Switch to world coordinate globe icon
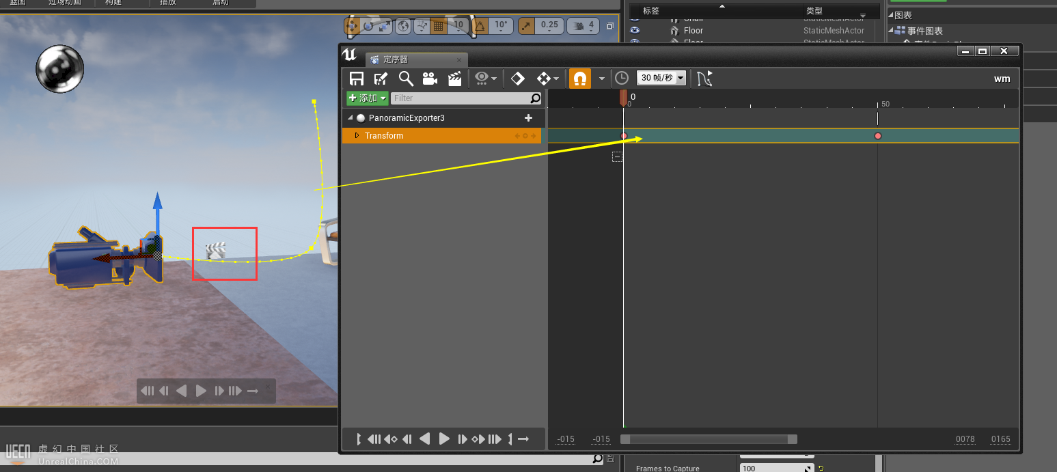 click(x=403, y=26)
